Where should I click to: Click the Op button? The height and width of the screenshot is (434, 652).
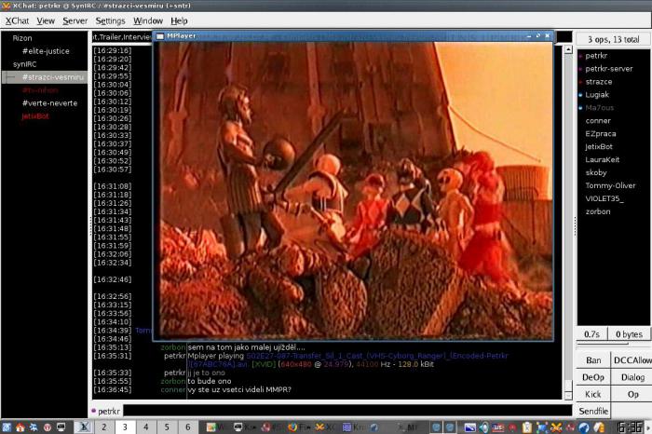click(632, 394)
